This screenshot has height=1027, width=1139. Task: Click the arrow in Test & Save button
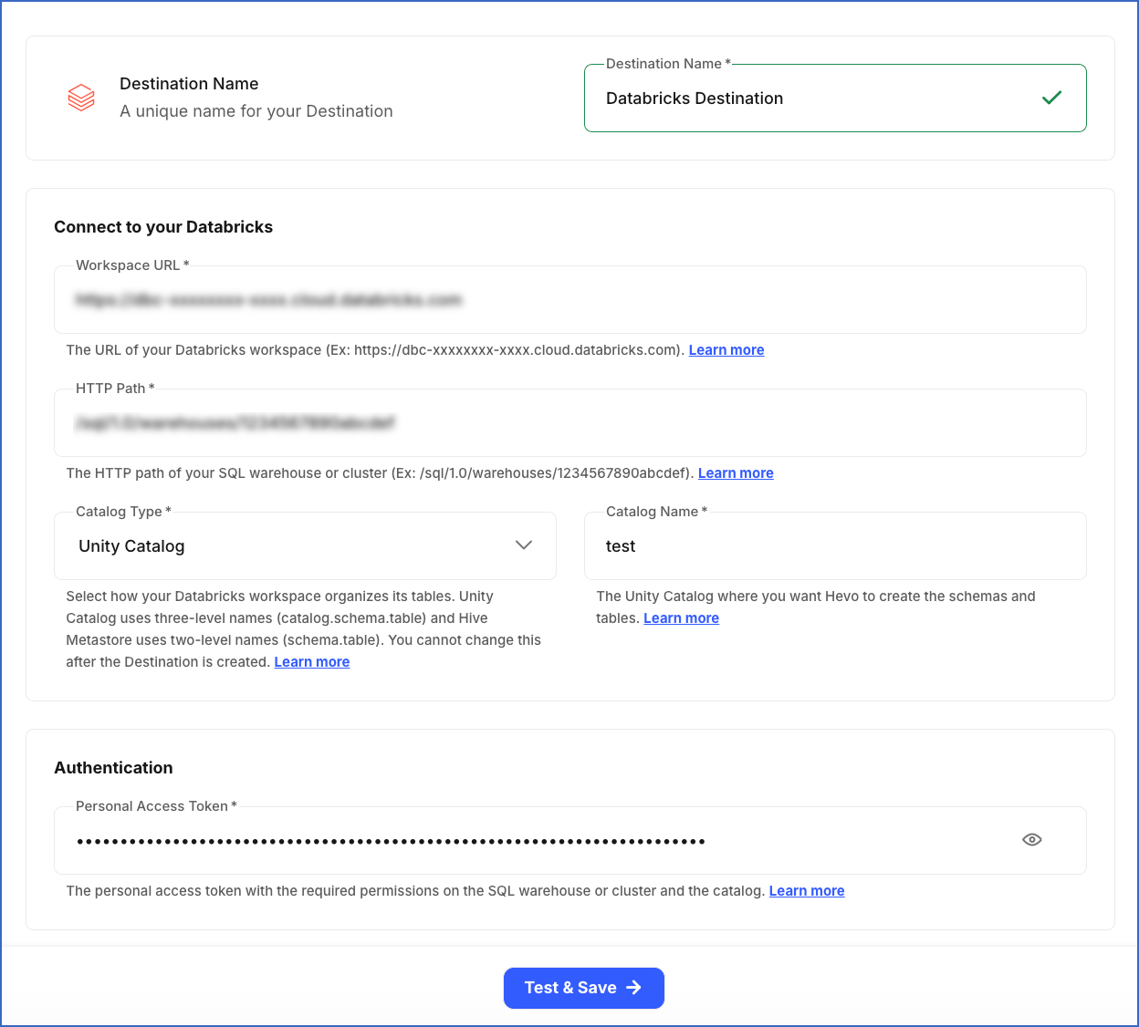(634, 988)
